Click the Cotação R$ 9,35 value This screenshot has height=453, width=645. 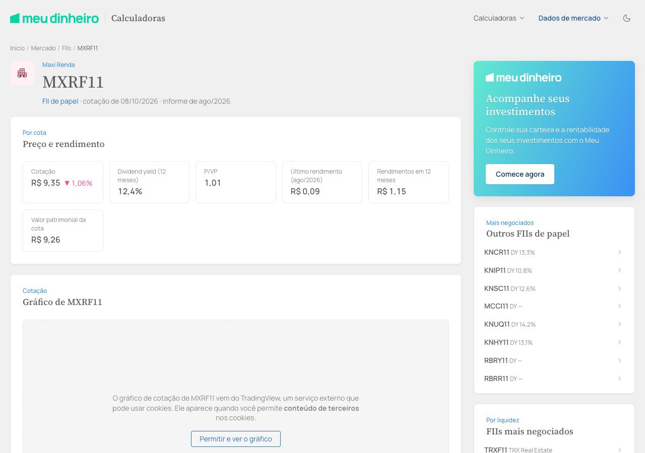[45, 183]
